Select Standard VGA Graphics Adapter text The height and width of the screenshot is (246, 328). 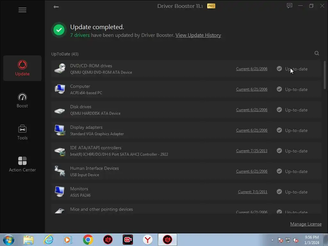97,134
